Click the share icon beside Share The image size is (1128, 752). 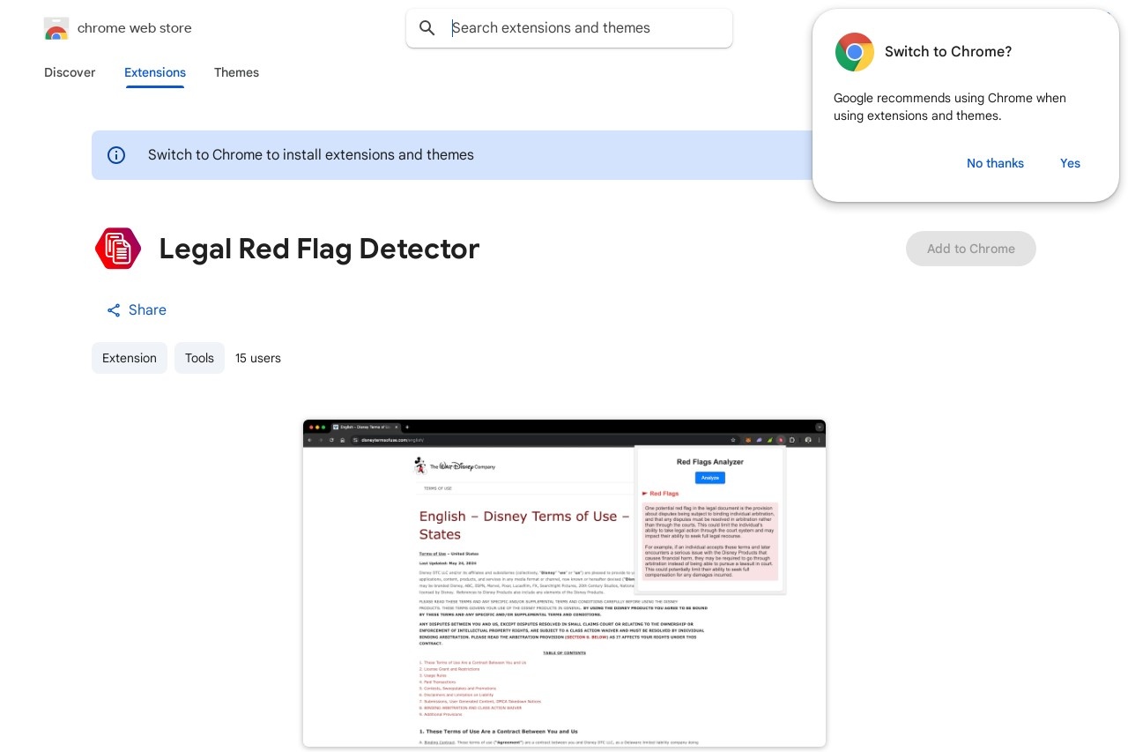pos(114,310)
